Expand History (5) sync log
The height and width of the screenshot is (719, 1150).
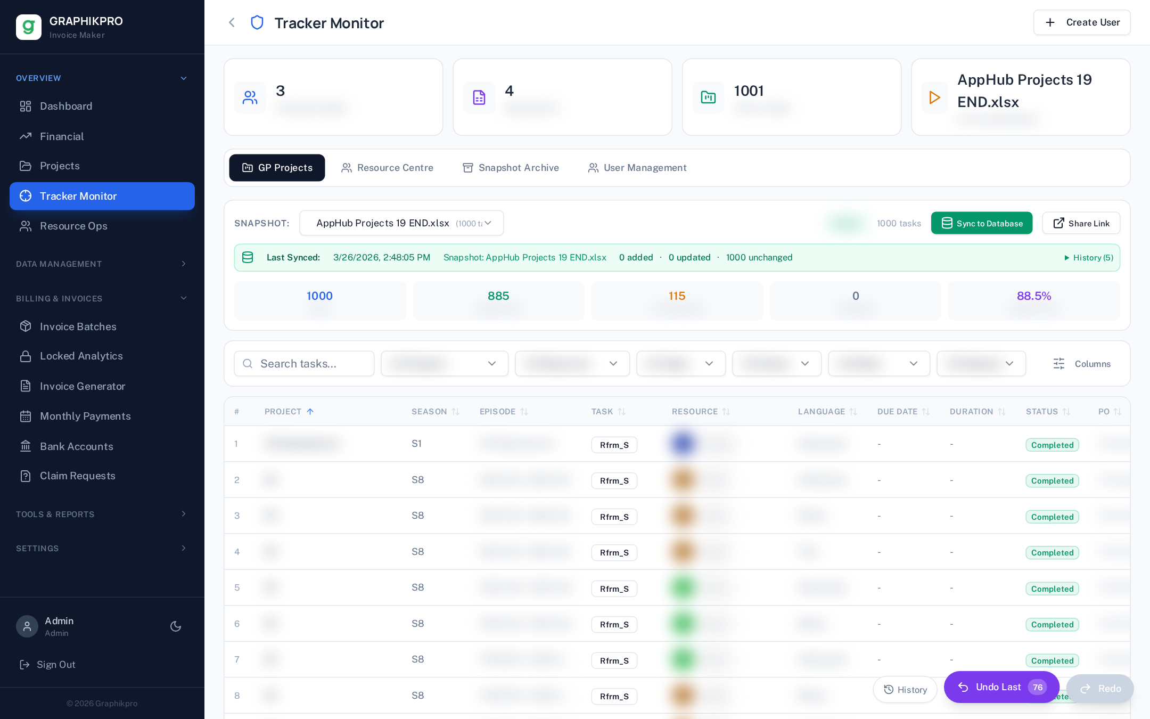click(x=1089, y=258)
